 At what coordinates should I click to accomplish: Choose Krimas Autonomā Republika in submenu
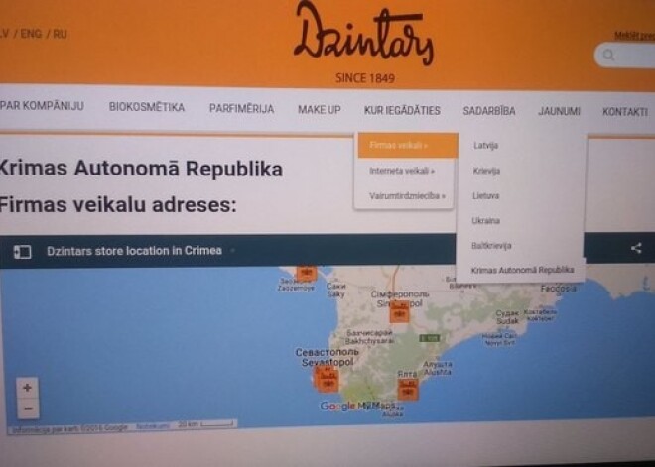click(x=522, y=270)
